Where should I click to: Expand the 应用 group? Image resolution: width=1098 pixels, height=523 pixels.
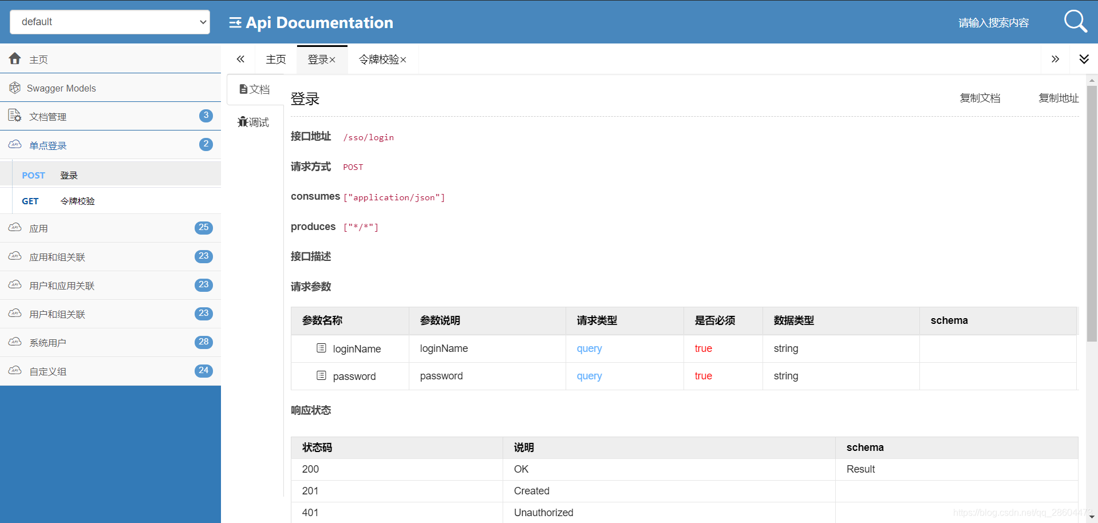click(x=110, y=228)
